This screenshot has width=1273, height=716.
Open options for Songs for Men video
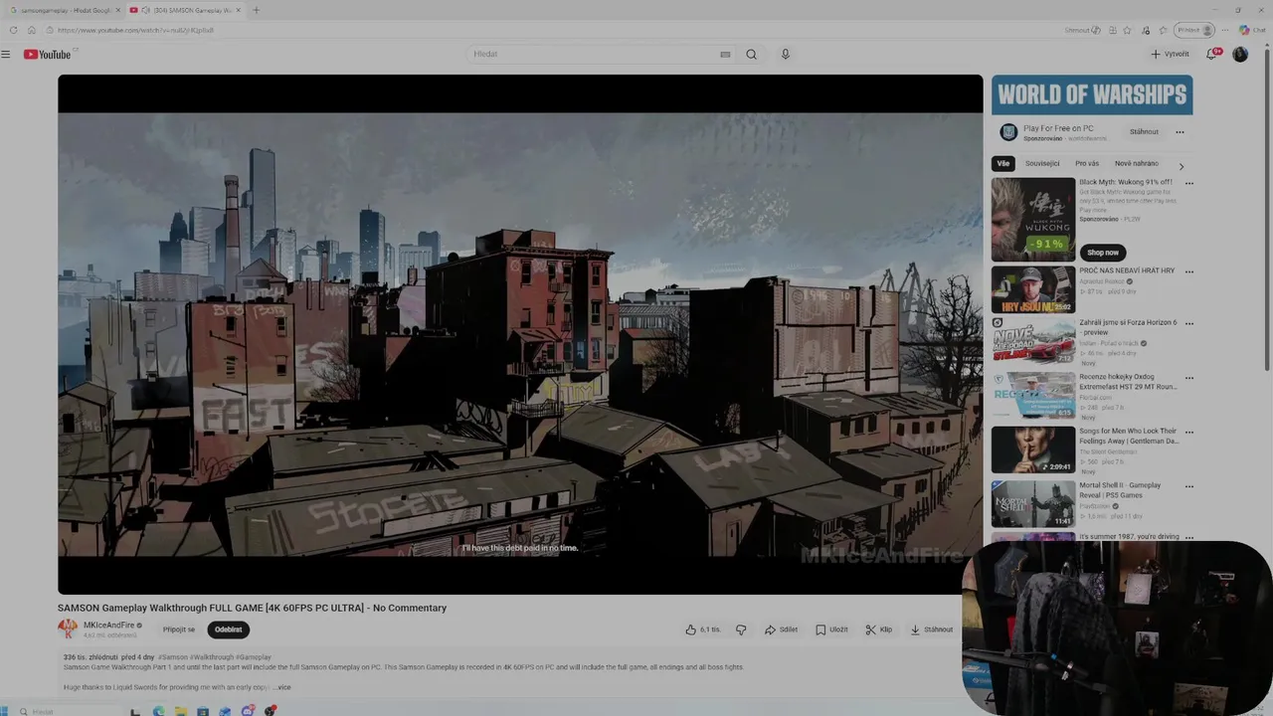[x=1188, y=433]
